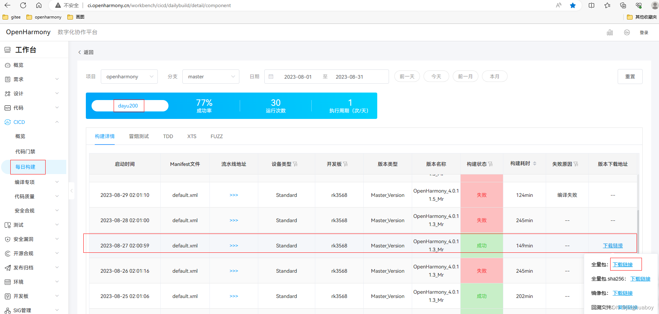Screen dimensions: 659x314
Task: Open pipeline link for 2023-08-29 build
Action: pos(234,195)
